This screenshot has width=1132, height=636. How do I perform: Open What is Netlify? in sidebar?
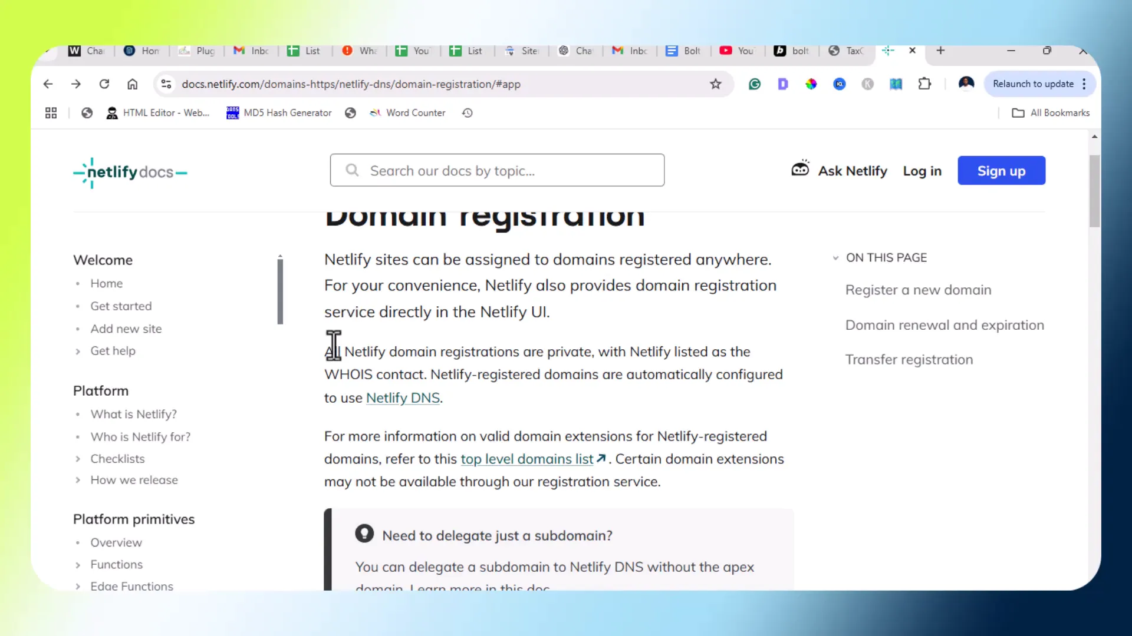[133, 415]
